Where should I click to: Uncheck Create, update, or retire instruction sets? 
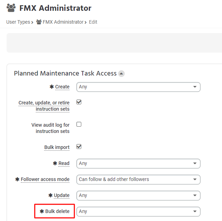click(x=79, y=102)
